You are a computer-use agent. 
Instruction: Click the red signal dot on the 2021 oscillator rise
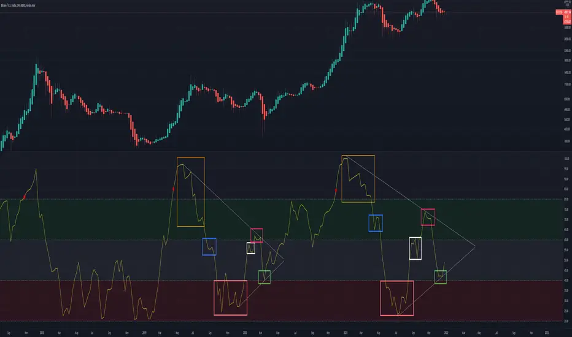click(x=336, y=190)
